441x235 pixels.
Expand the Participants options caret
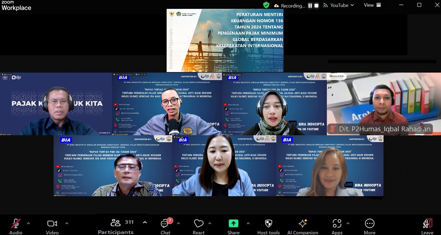pyautogui.click(x=145, y=222)
